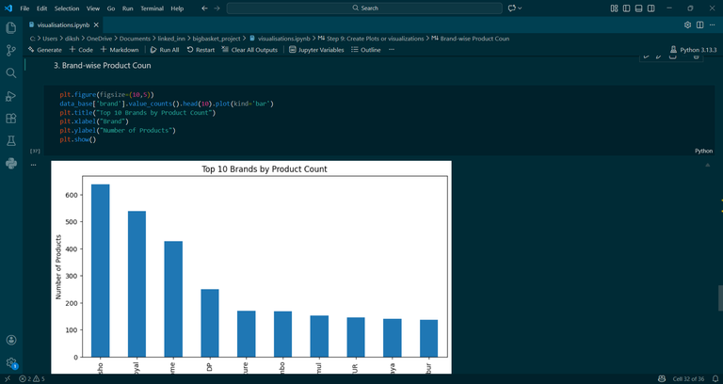Image resolution: width=723 pixels, height=384 pixels.
Task: Open the Run and Debug view
Action: click(x=11, y=96)
